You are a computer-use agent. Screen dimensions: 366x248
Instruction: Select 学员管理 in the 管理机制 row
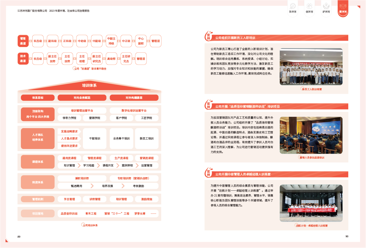(x=69, y=199)
